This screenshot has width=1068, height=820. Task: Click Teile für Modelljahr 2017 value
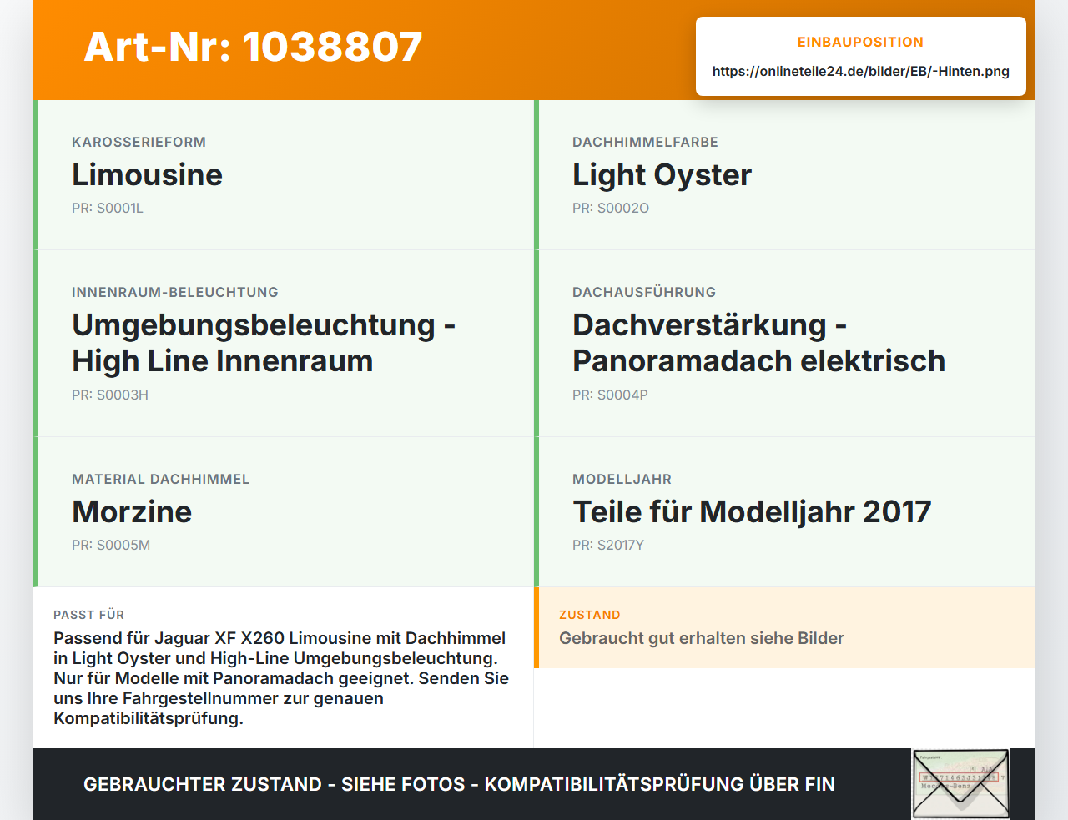[x=752, y=511]
